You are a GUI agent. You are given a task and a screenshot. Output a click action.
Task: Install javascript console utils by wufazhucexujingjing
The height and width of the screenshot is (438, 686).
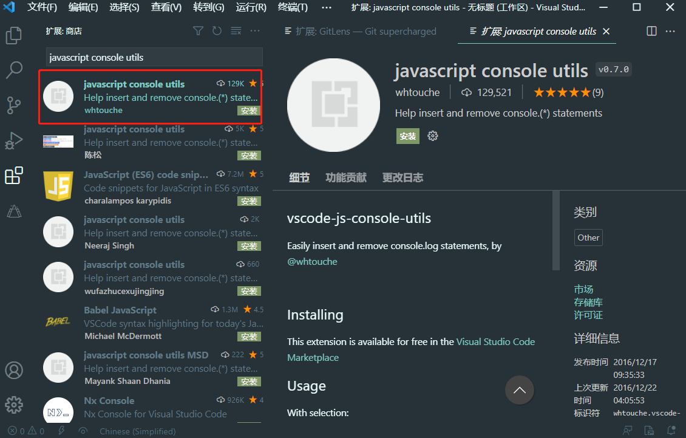249,291
